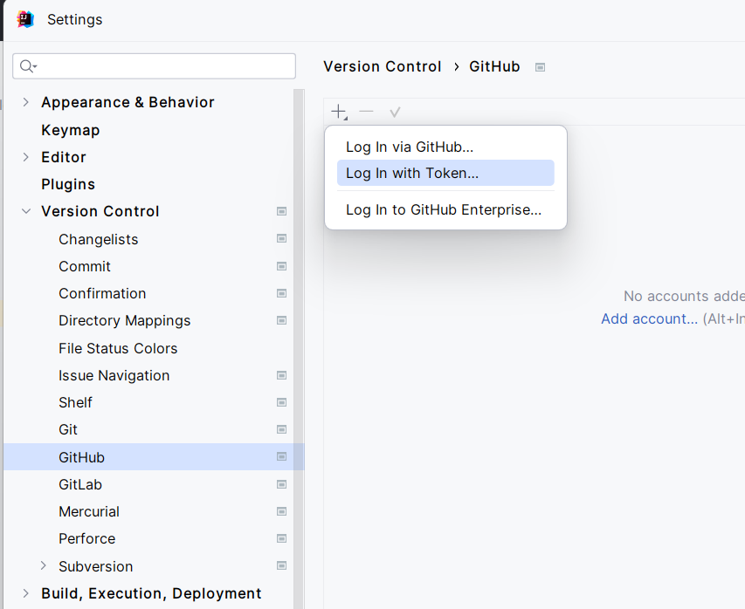745x609 pixels.
Task: Select Issue Navigation settings
Action: [114, 375]
